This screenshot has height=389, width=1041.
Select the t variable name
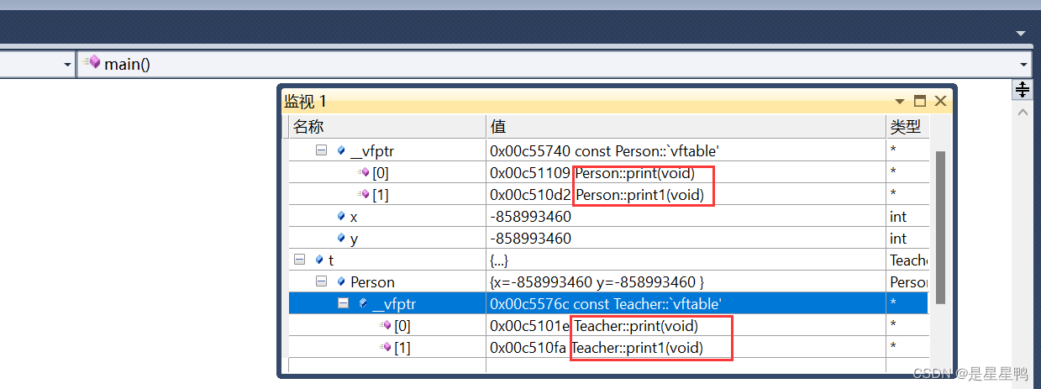point(331,260)
